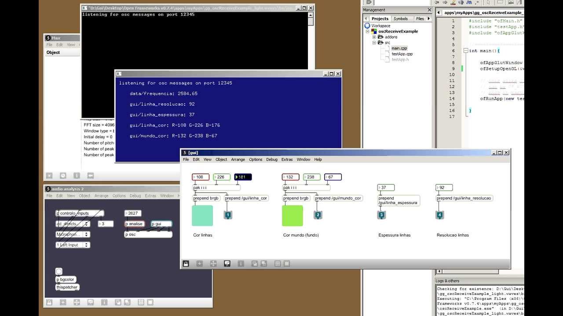Screen dimensions: 563x316
Task: Toggle lock icon in audio analysis 2 toolbar
Action: pyautogui.click(x=49, y=302)
